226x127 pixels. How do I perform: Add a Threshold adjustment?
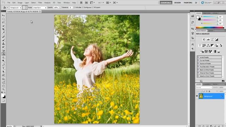pyautogui.click(x=210, y=52)
